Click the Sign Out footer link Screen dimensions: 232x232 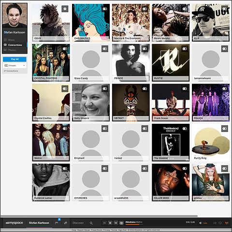tap(122, 230)
